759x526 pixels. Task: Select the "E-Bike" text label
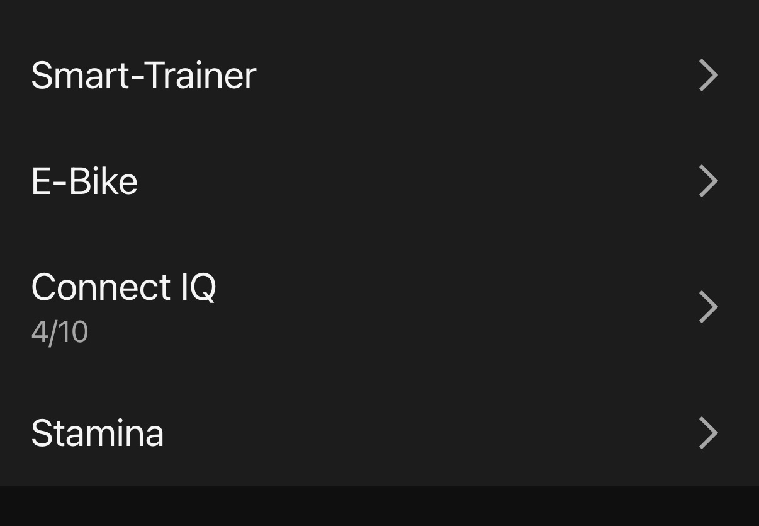[x=84, y=181]
